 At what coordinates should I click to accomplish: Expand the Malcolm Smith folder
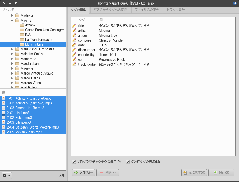(12, 54)
